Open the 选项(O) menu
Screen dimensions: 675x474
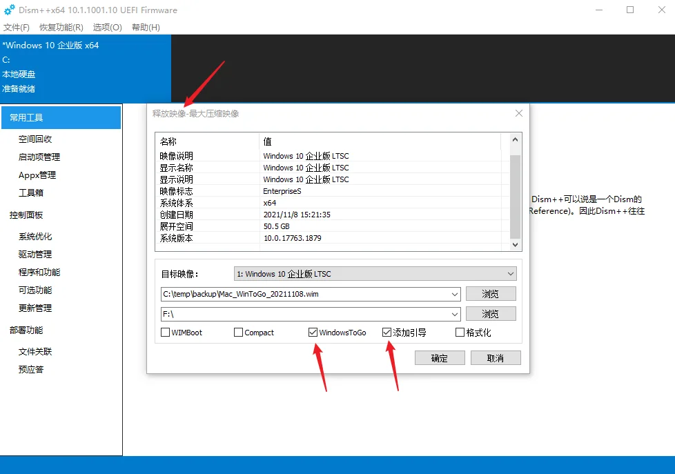tap(107, 28)
